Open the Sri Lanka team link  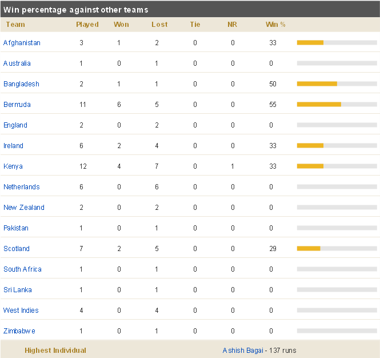(18, 290)
